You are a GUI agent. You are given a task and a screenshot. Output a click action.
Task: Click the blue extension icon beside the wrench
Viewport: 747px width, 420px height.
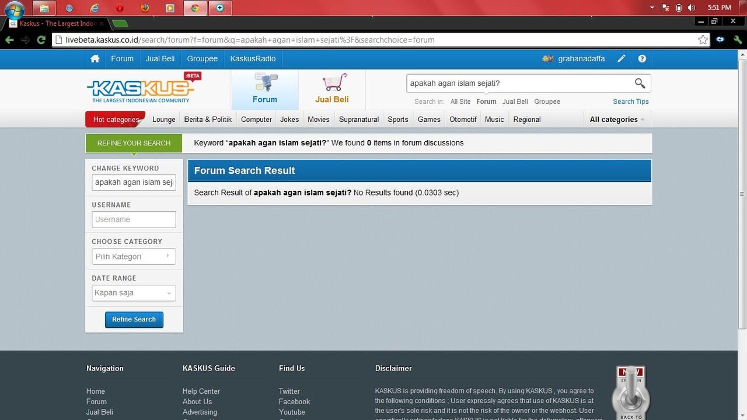[x=720, y=40]
